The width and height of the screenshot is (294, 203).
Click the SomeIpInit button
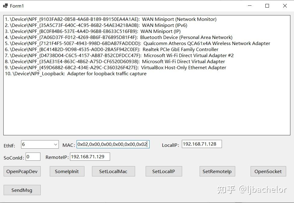(67, 171)
